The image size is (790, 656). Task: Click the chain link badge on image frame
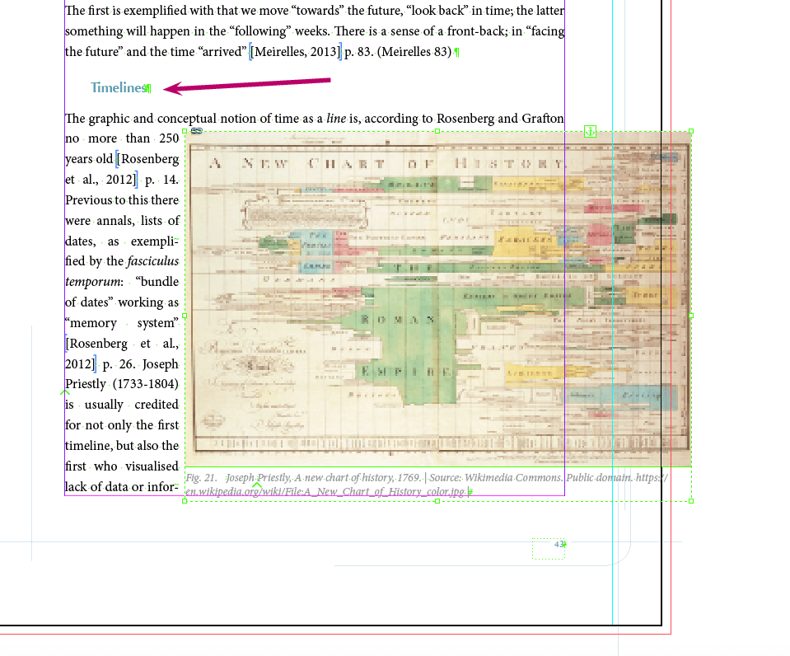(197, 130)
